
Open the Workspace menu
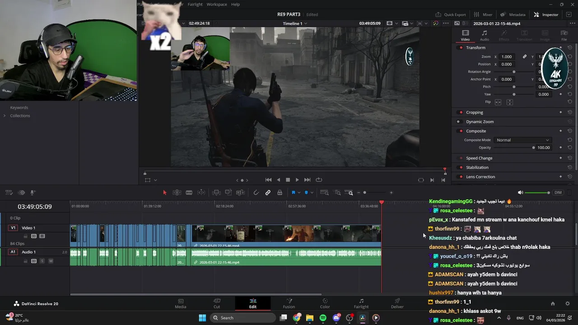click(x=217, y=4)
